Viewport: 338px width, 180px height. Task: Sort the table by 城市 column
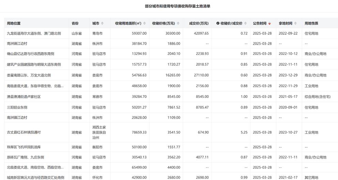(103, 23)
